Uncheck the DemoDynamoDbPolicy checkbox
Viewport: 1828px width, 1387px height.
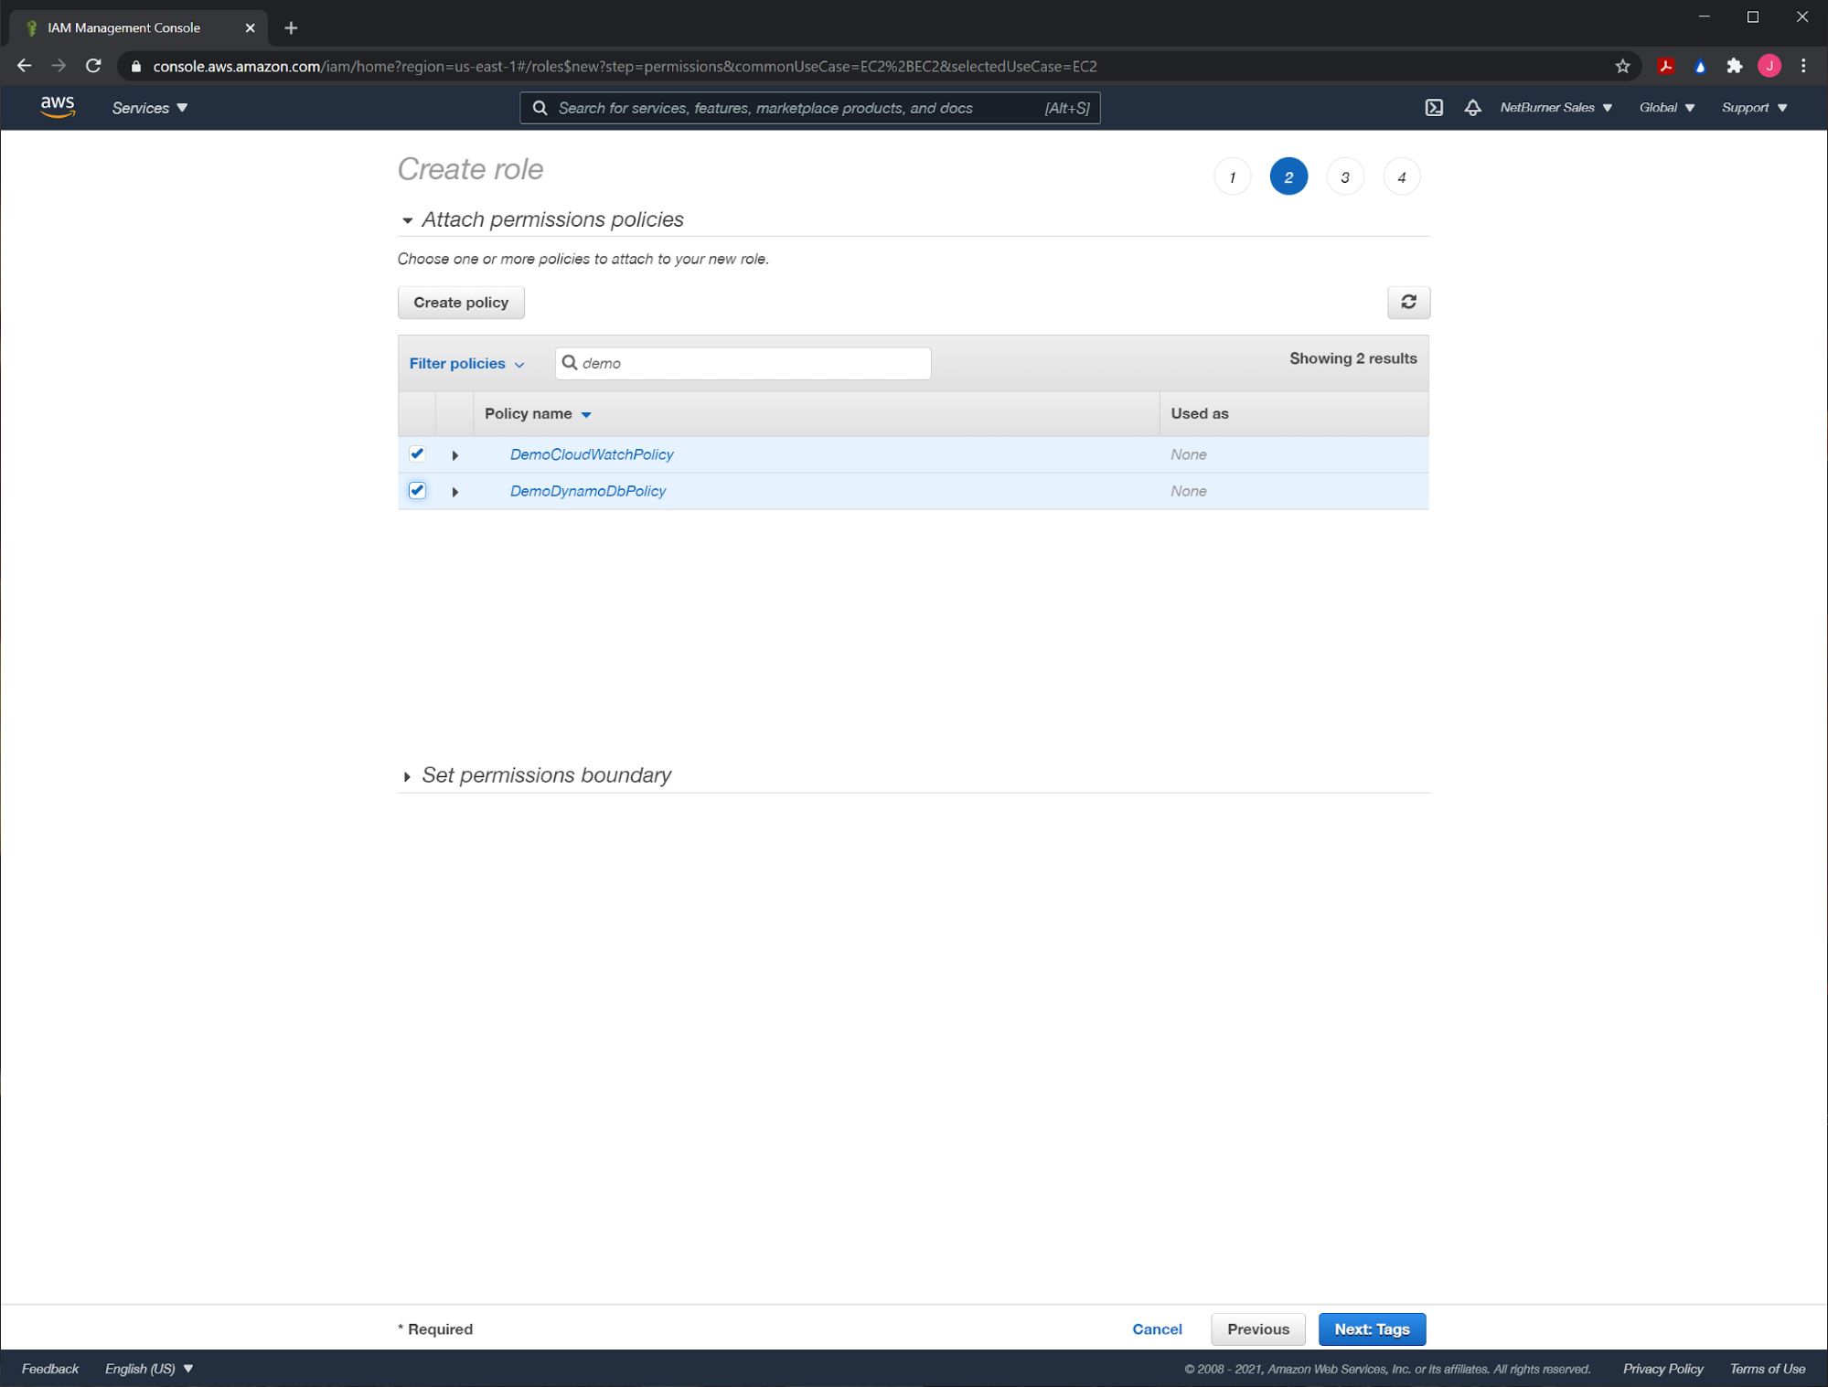pyautogui.click(x=417, y=491)
